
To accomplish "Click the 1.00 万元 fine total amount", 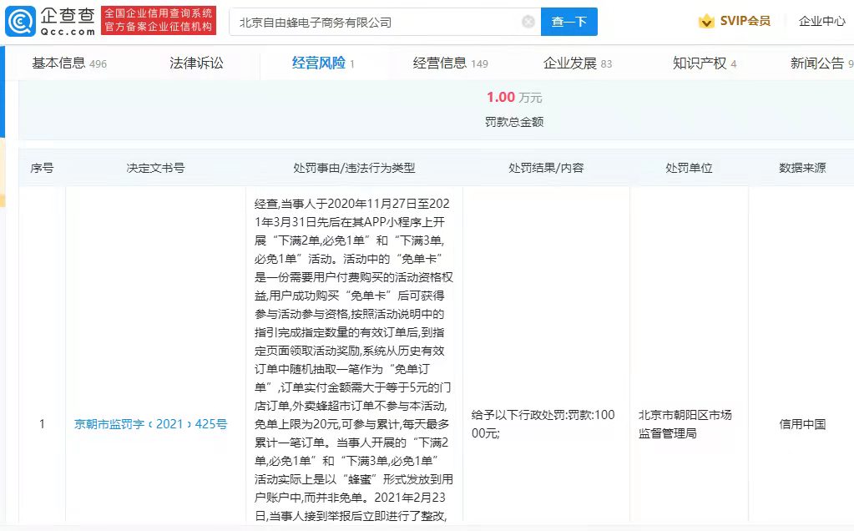I will click(x=514, y=97).
